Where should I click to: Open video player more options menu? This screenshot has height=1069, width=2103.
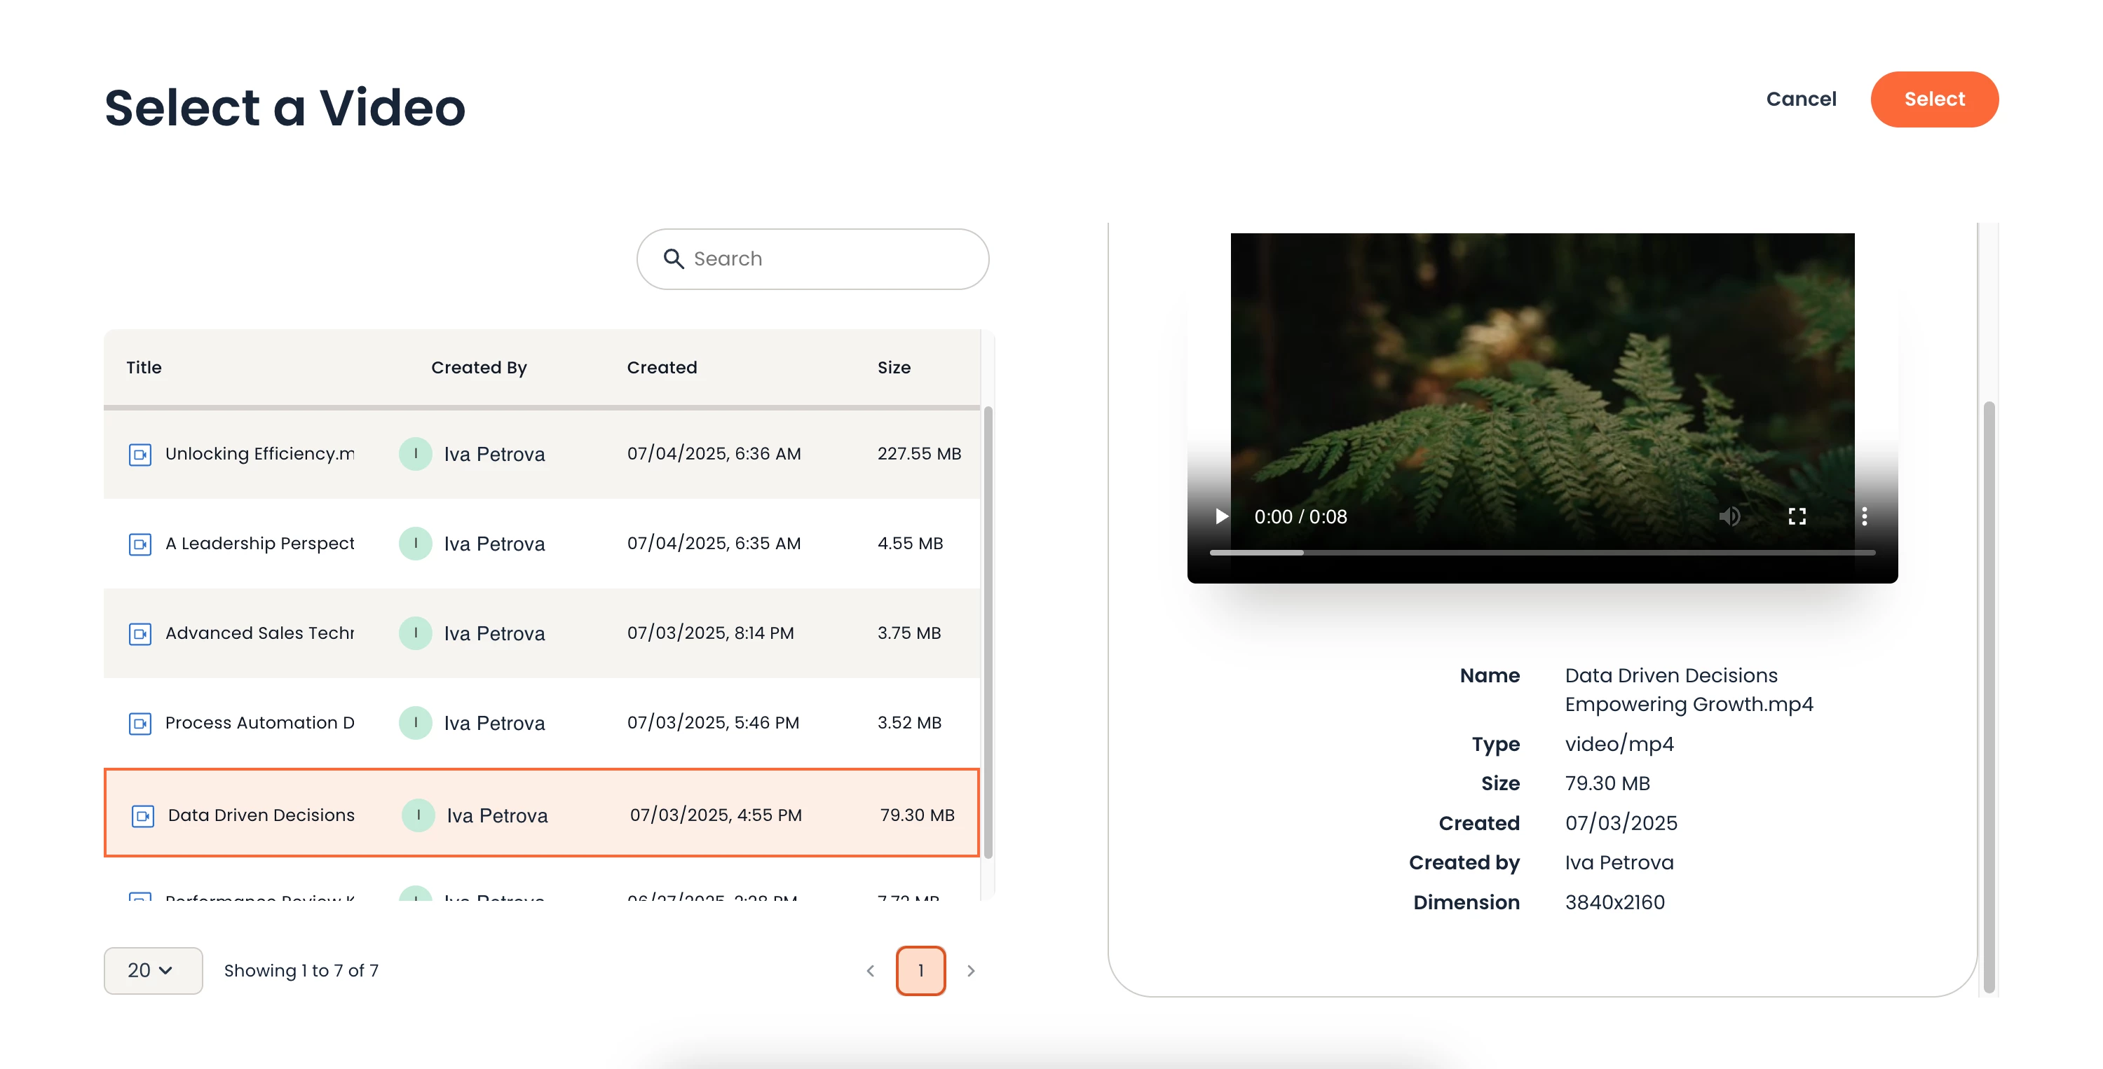1864,516
